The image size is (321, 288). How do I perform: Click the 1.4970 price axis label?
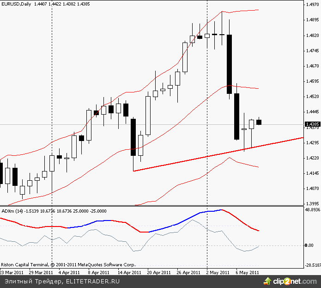pyautogui.click(x=312, y=5)
